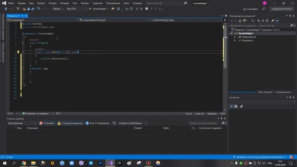Click the Undo toolbar icon

pos(39,9)
